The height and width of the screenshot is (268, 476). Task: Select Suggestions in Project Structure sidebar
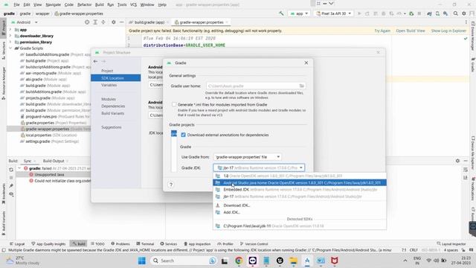[x=111, y=127]
